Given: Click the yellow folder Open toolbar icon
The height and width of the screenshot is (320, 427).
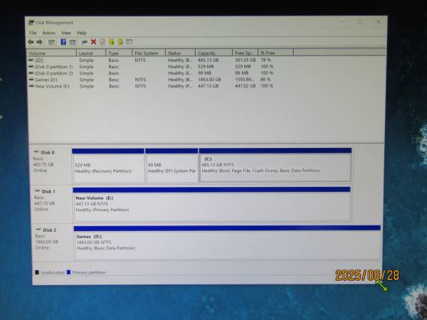Looking at the screenshot, I should [112, 42].
